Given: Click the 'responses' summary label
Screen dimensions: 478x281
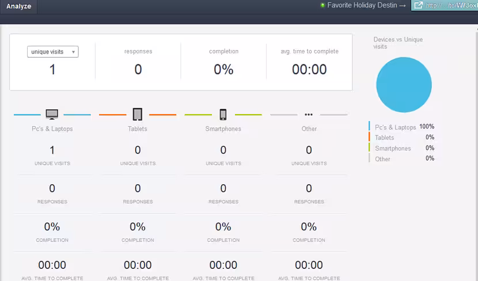Looking at the screenshot, I should click(138, 51).
